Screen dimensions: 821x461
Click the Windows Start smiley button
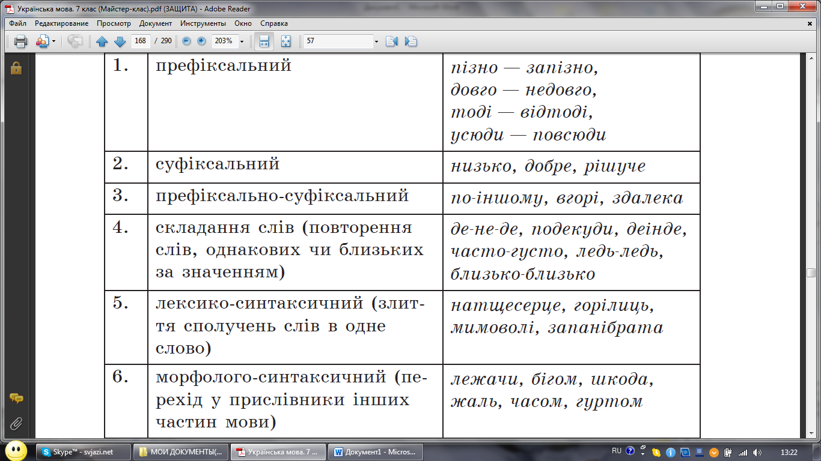(x=16, y=450)
